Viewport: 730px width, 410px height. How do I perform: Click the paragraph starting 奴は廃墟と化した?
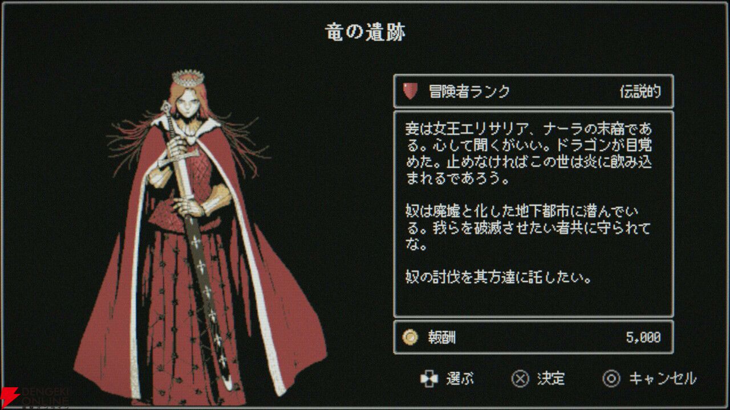528,228
